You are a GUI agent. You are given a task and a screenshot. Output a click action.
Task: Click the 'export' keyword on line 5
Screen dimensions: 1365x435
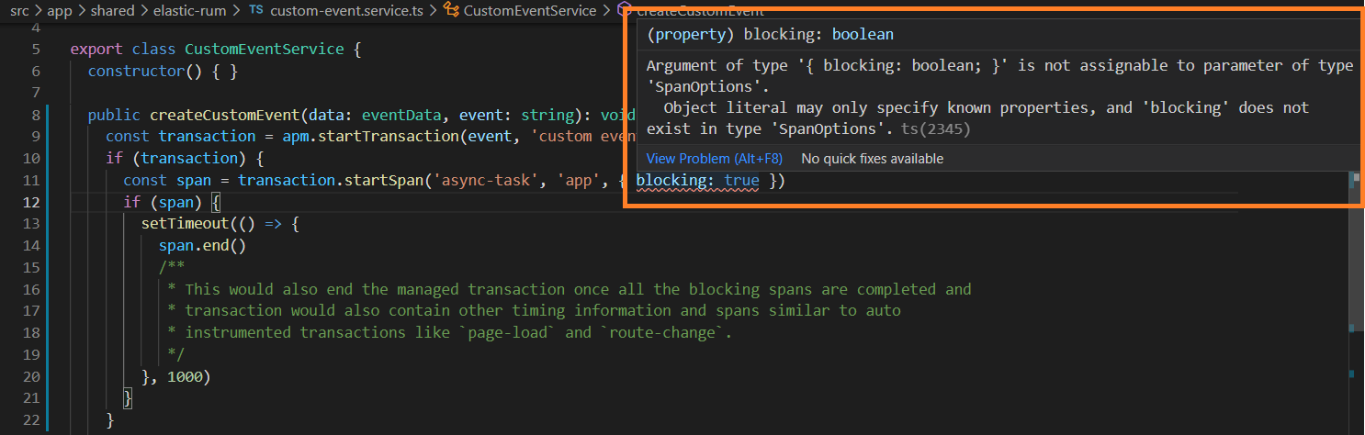click(96, 49)
